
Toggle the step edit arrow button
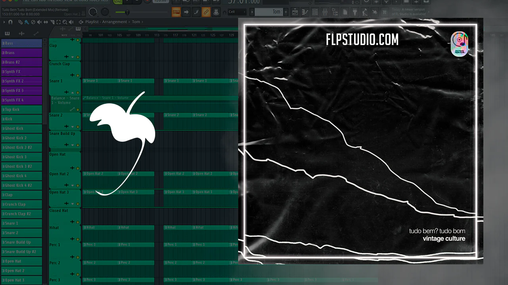(x=186, y=12)
